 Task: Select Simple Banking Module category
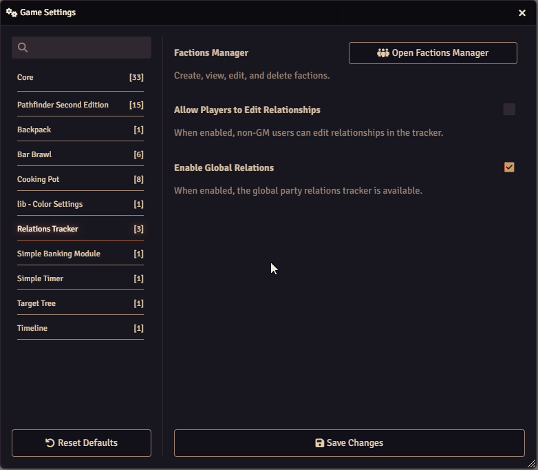tap(80, 254)
